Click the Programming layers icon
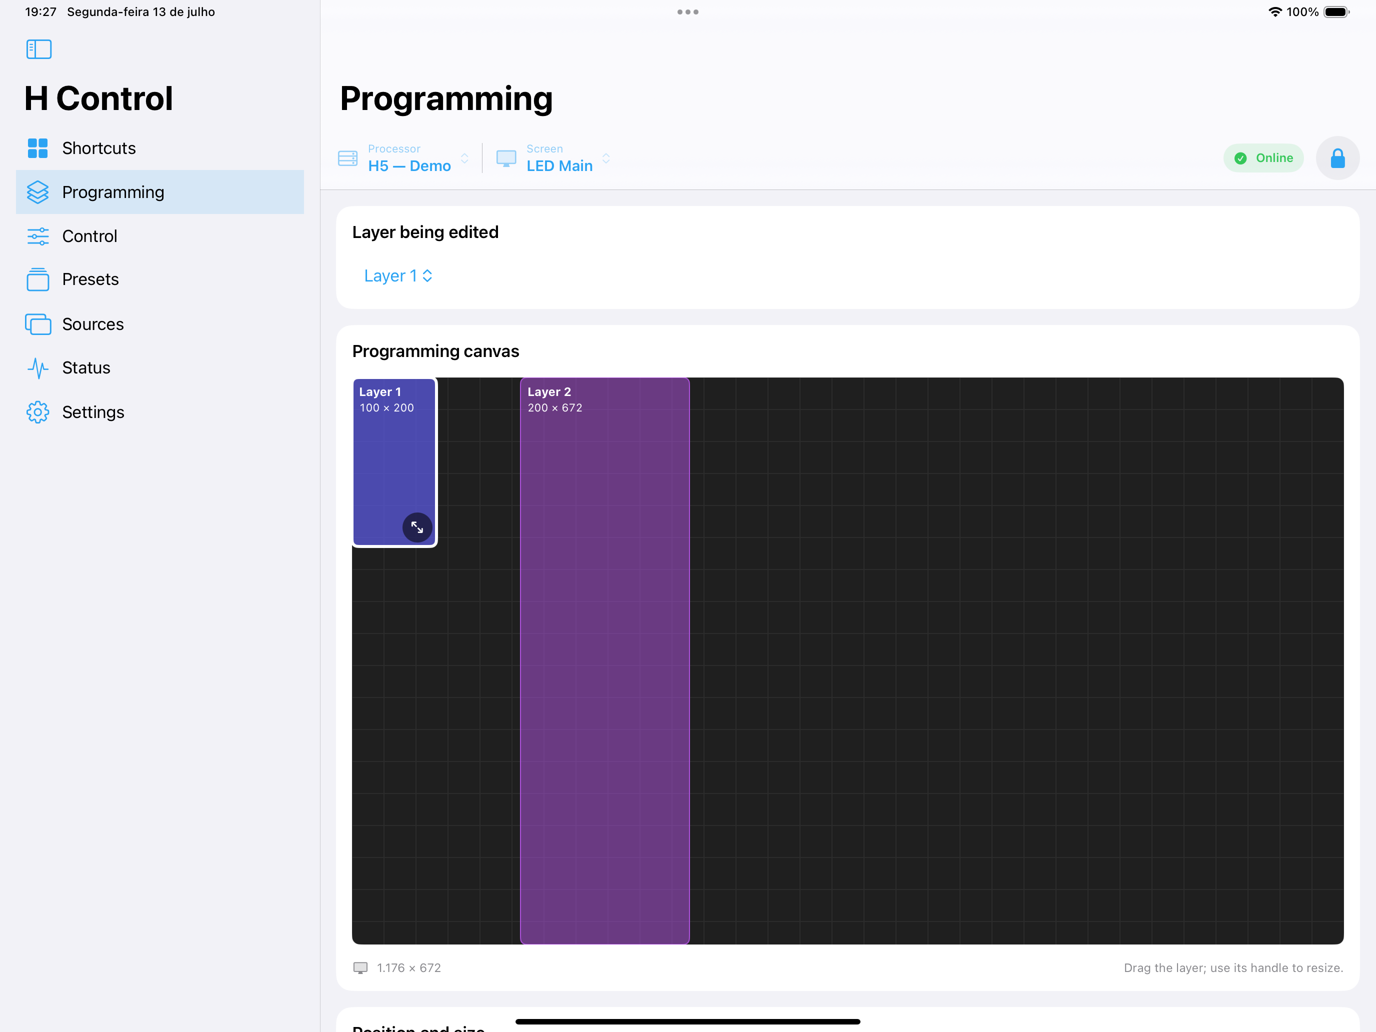Image resolution: width=1376 pixels, height=1032 pixels. [37, 192]
